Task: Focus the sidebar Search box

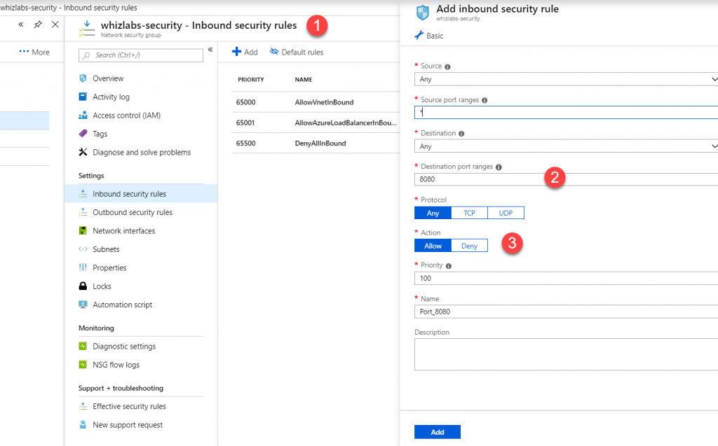Action: click(140, 55)
